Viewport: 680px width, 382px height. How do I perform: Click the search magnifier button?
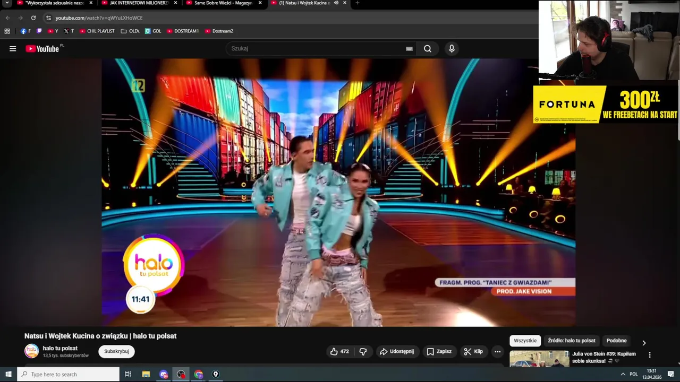tap(428, 49)
